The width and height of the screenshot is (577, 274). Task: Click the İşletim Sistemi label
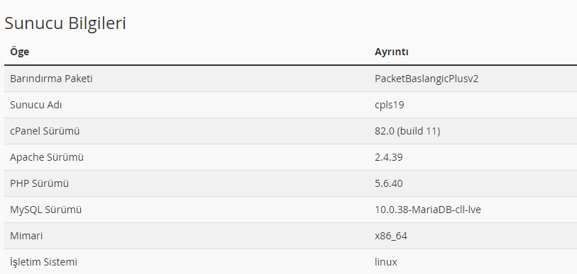(43, 262)
